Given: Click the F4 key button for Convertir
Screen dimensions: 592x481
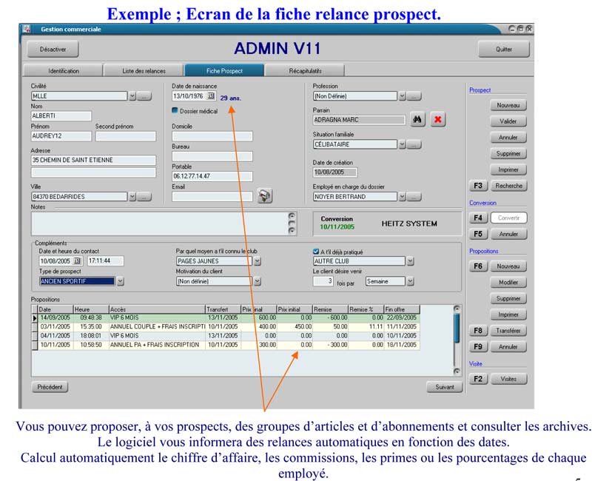Looking at the screenshot, I should click(478, 218).
